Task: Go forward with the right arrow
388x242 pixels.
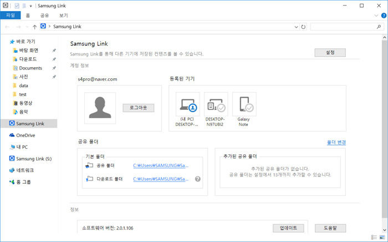Action: [18, 27]
